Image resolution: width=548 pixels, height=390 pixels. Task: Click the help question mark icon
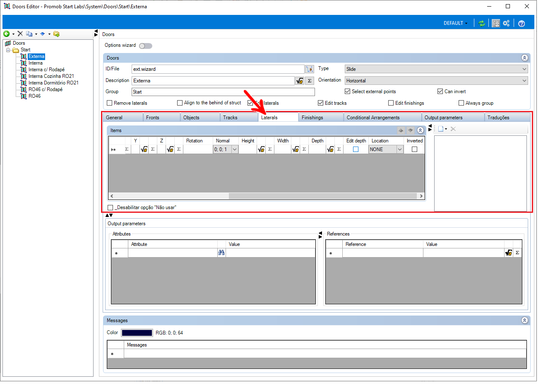[522, 23]
